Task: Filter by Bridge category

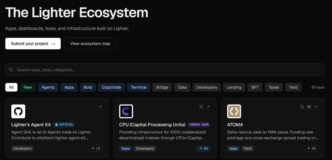Action: tap(162, 87)
